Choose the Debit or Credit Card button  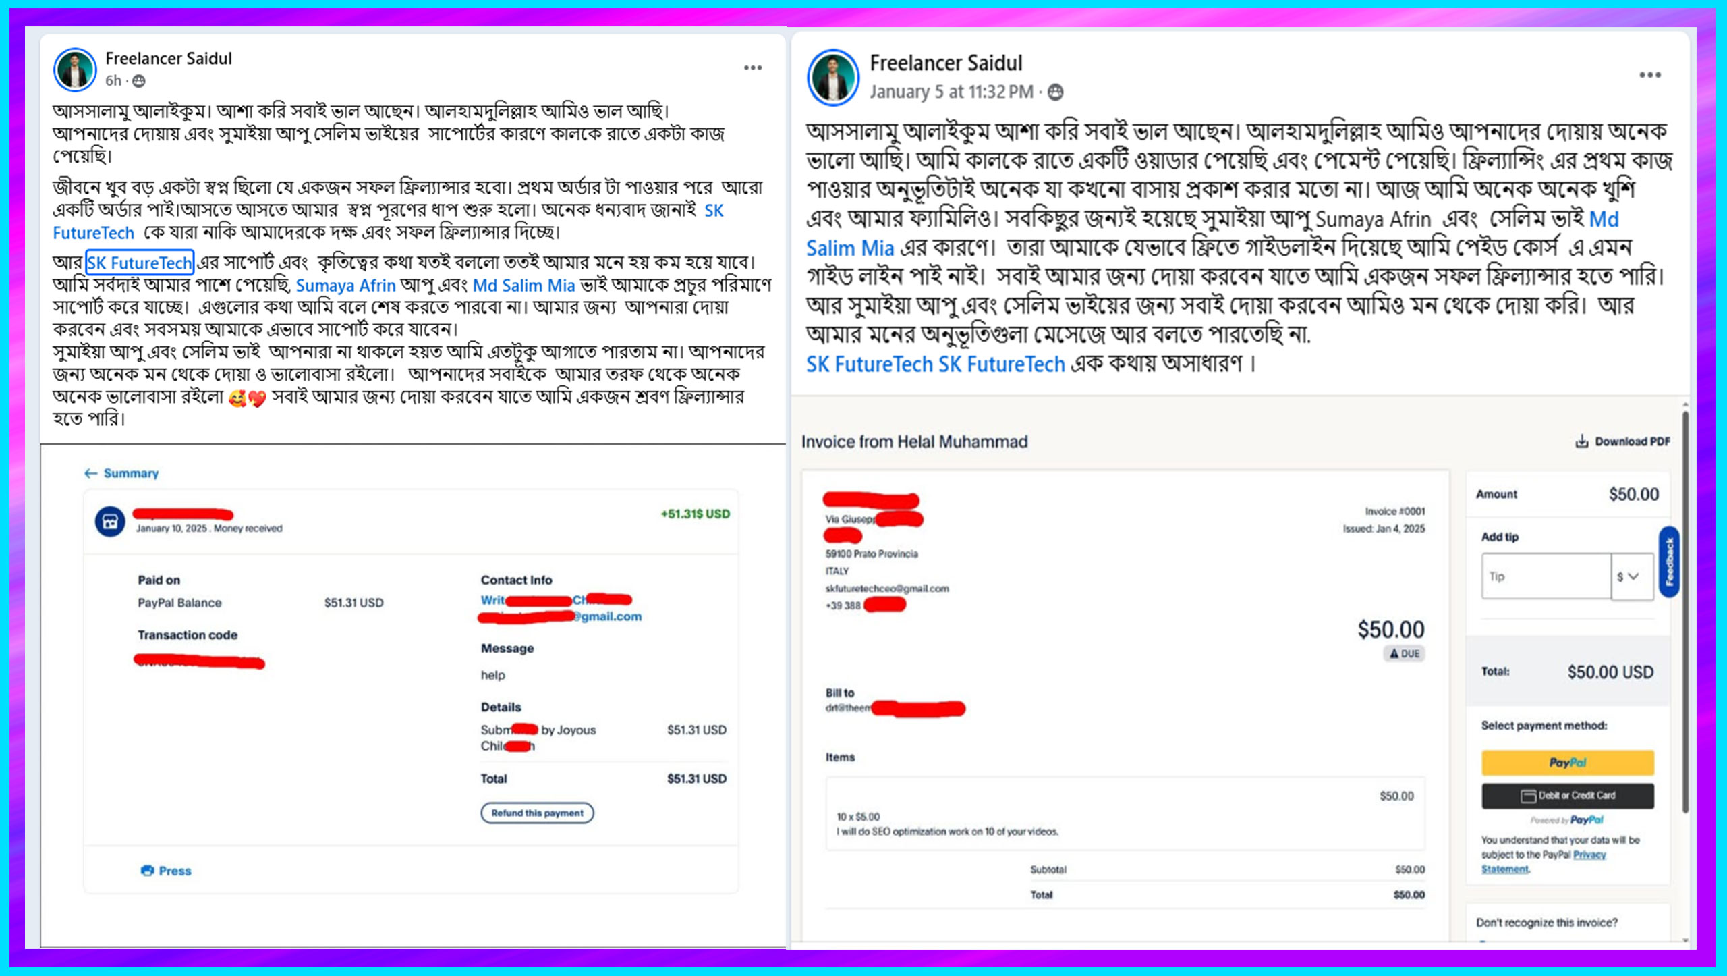[x=1568, y=796]
